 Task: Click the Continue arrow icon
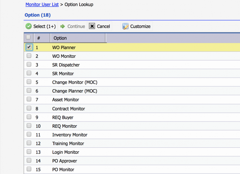(x=63, y=26)
